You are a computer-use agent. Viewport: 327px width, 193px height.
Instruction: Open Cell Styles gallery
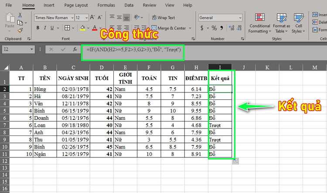pyautogui.click(x=298, y=23)
